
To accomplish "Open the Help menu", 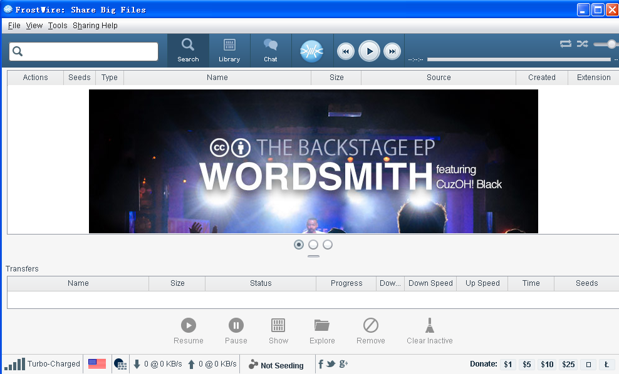I will pyautogui.click(x=110, y=26).
